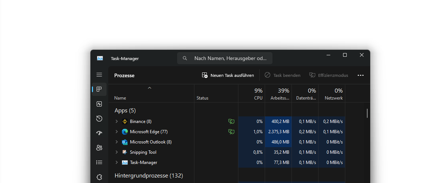Expand the Microsoft Edge (77) process group
439x183 pixels.
pos(117,132)
